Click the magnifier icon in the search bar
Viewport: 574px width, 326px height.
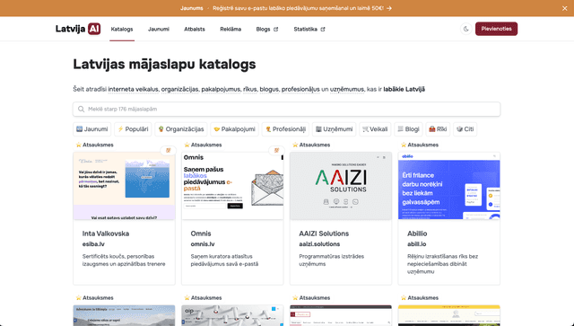82,110
